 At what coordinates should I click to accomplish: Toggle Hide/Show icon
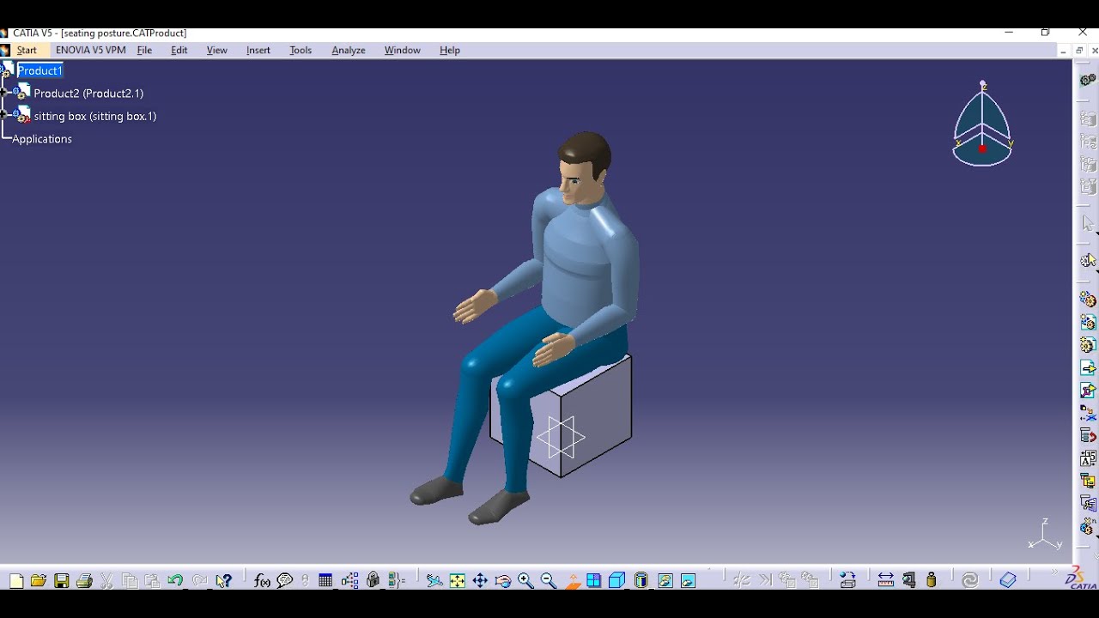click(665, 581)
